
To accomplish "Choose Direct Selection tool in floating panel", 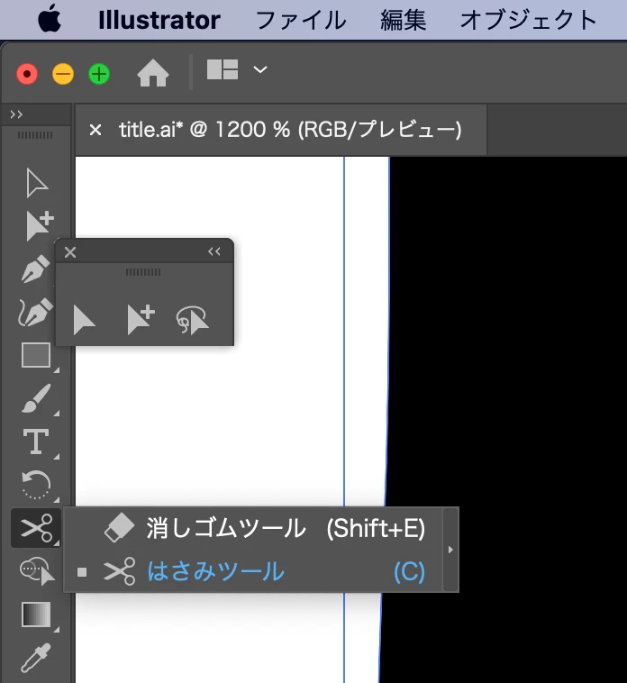I will 84,320.
